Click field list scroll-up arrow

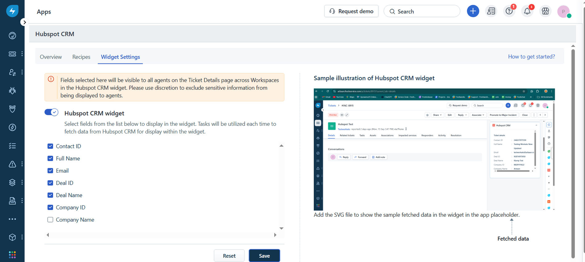coord(281,145)
